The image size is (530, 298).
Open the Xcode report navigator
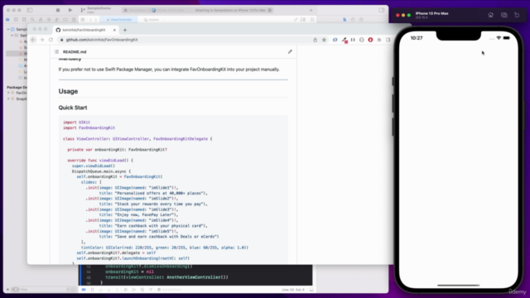(x=74, y=20)
